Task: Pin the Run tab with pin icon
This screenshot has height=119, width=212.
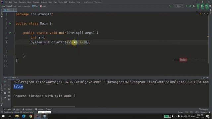Action: 5,98
